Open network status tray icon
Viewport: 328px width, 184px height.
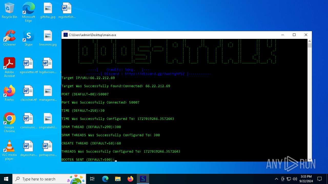pyautogui.click(x=289, y=179)
